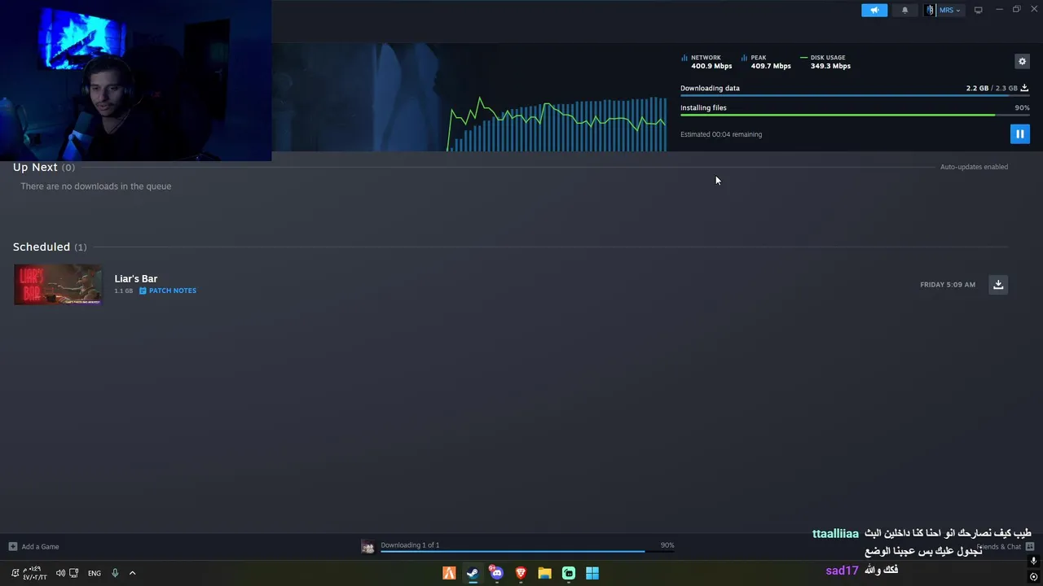Click the 400.9 Mbps network value
1043x586 pixels.
click(x=711, y=66)
